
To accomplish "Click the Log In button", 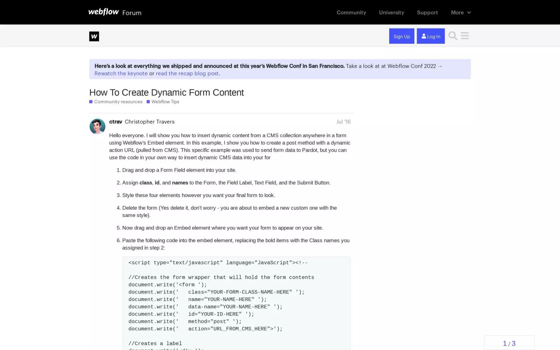I will click(x=430, y=36).
